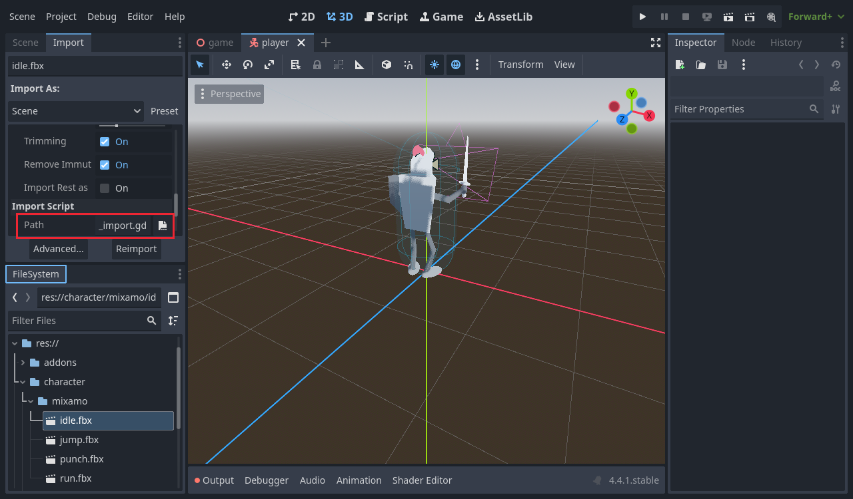
Task: Load resource with Inspector folder icon
Action: pos(701,65)
